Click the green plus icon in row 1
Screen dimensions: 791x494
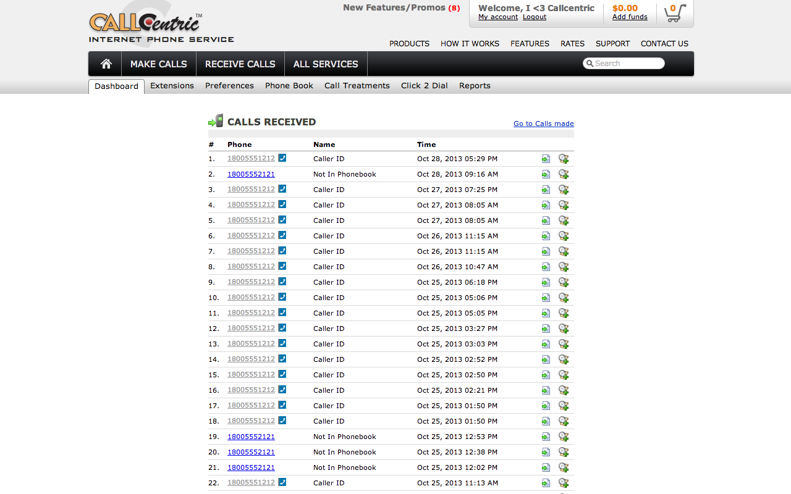pos(564,159)
